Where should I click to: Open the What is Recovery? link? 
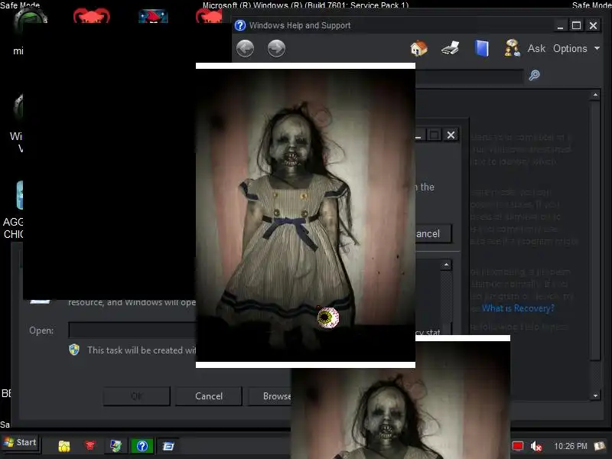(x=518, y=308)
